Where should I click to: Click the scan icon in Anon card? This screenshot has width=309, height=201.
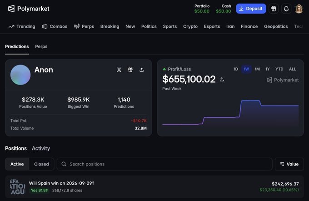coord(119,70)
